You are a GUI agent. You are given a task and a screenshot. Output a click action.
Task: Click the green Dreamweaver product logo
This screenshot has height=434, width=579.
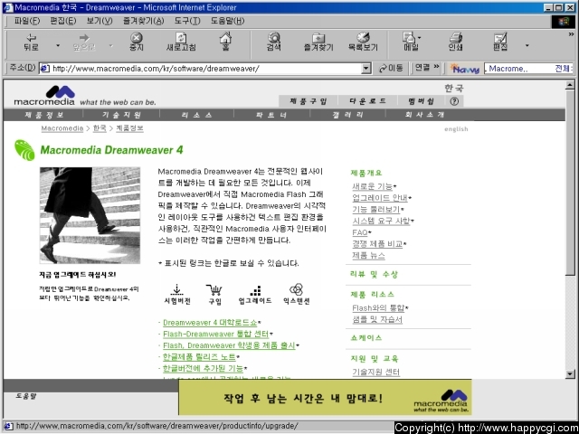coord(24,150)
